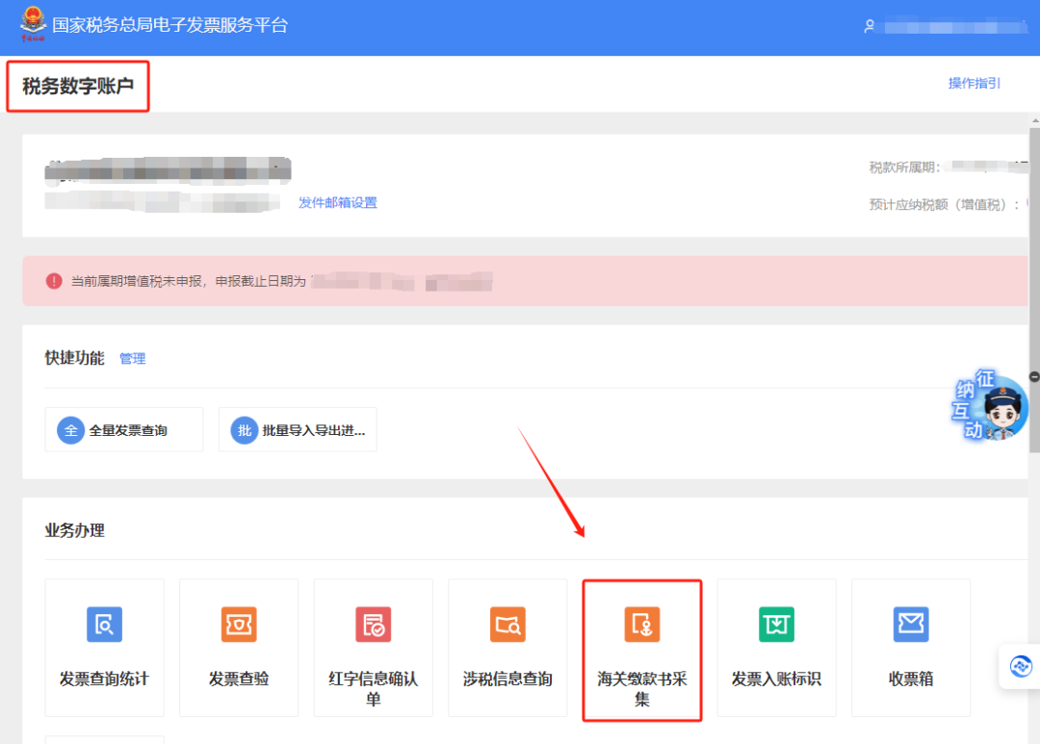
Task: Click the 税务数字账户 page title
Action: [78, 87]
